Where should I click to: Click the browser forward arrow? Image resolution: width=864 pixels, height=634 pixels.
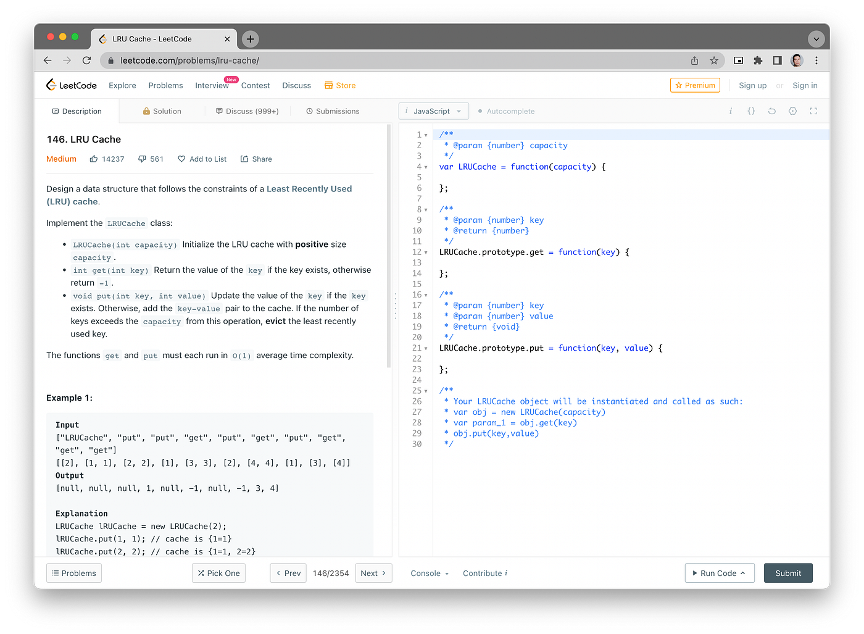(67, 60)
